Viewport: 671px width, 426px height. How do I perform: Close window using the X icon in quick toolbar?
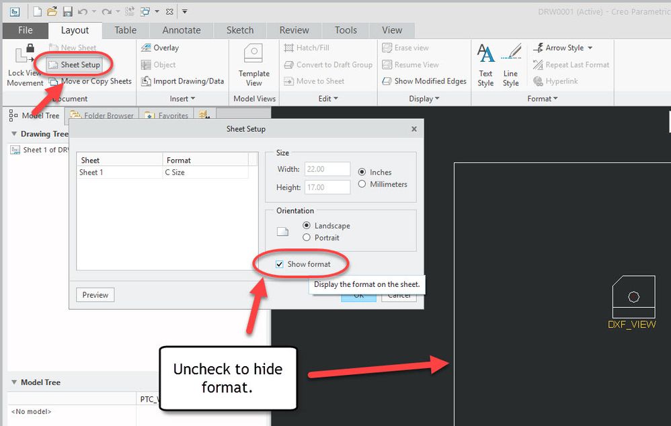[169, 12]
